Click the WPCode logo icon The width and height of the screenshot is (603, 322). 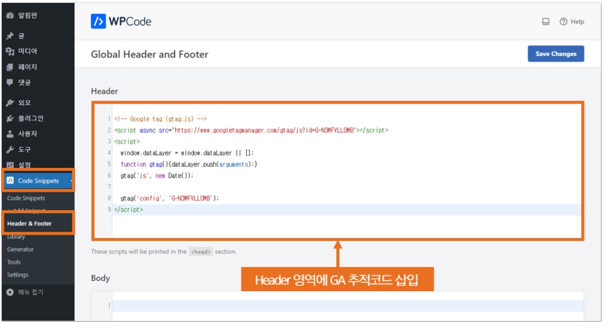click(x=98, y=22)
